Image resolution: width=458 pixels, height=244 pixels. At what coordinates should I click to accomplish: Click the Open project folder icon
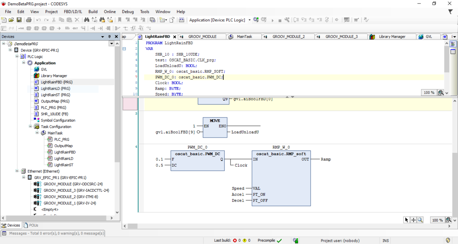click(11, 20)
